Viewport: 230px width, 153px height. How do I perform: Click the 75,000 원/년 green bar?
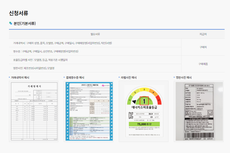click(x=144, y=124)
